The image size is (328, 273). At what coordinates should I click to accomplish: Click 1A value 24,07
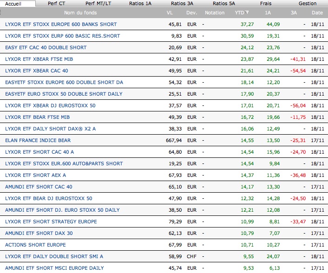273,256
